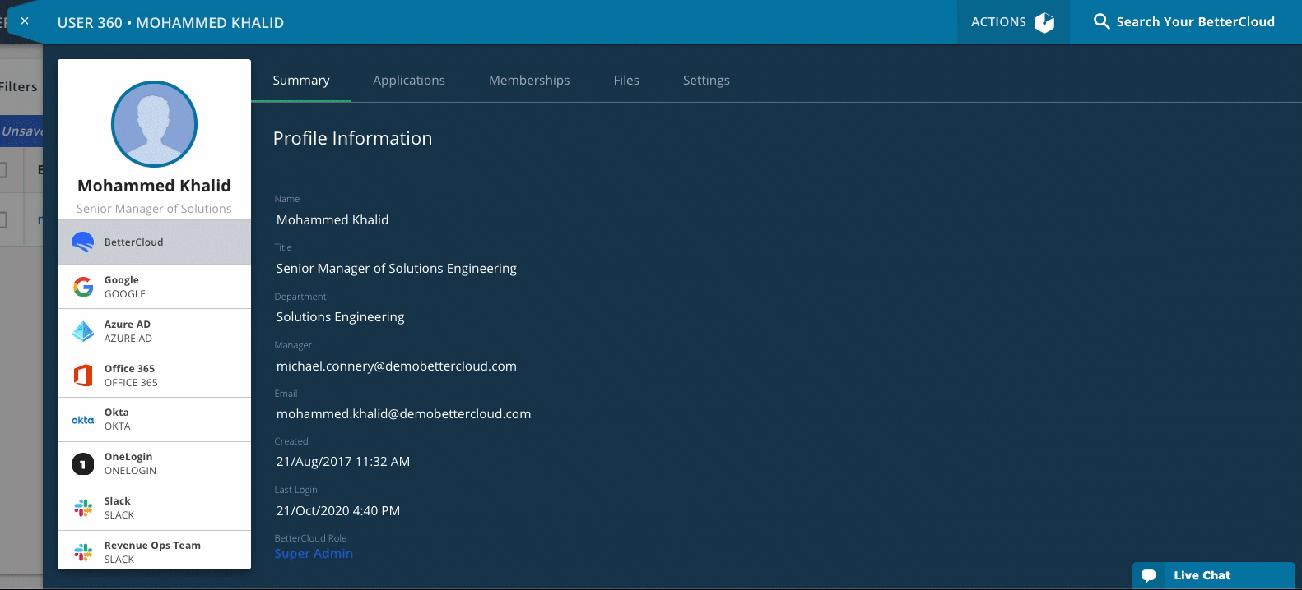Close the User 360 panel with X icon
This screenshot has height=590, width=1302.
(x=25, y=21)
